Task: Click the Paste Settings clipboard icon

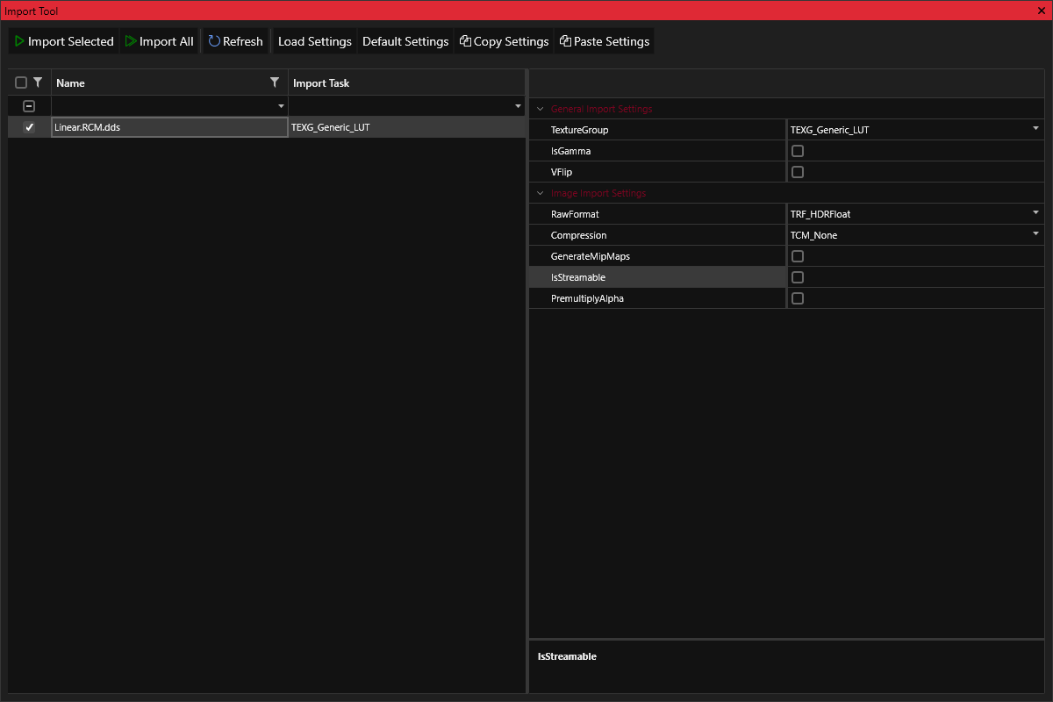Action: tap(566, 41)
